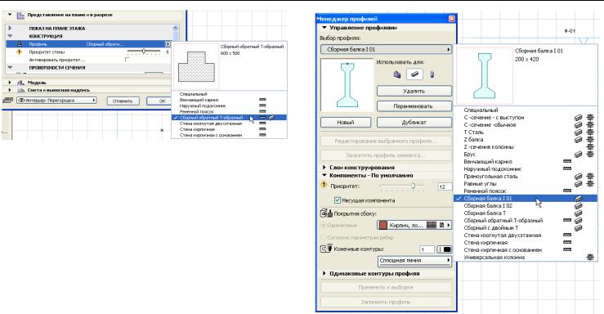604x314 pixels.
Task: Click the beam icon in С -сечение - с выступом row
Action: [578, 118]
